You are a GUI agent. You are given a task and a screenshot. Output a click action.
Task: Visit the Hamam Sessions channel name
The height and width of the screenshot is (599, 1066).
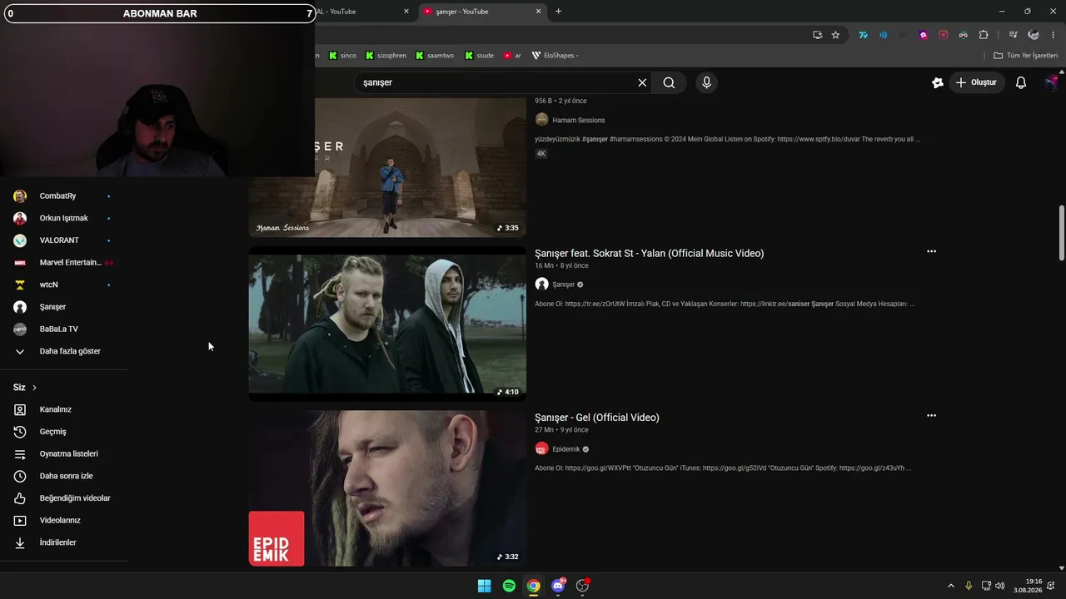(578, 120)
